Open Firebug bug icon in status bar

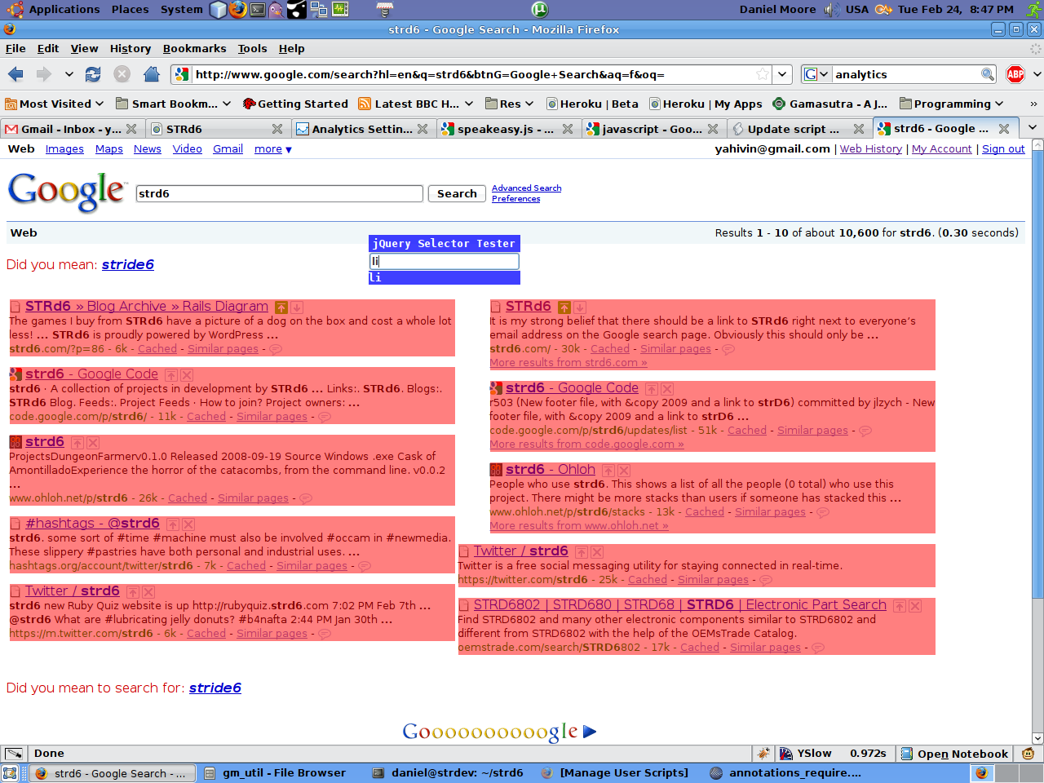tap(763, 754)
